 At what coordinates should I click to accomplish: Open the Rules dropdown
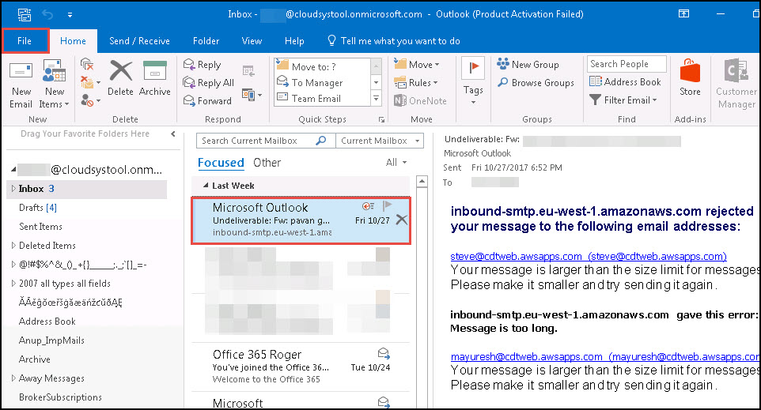(x=416, y=83)
